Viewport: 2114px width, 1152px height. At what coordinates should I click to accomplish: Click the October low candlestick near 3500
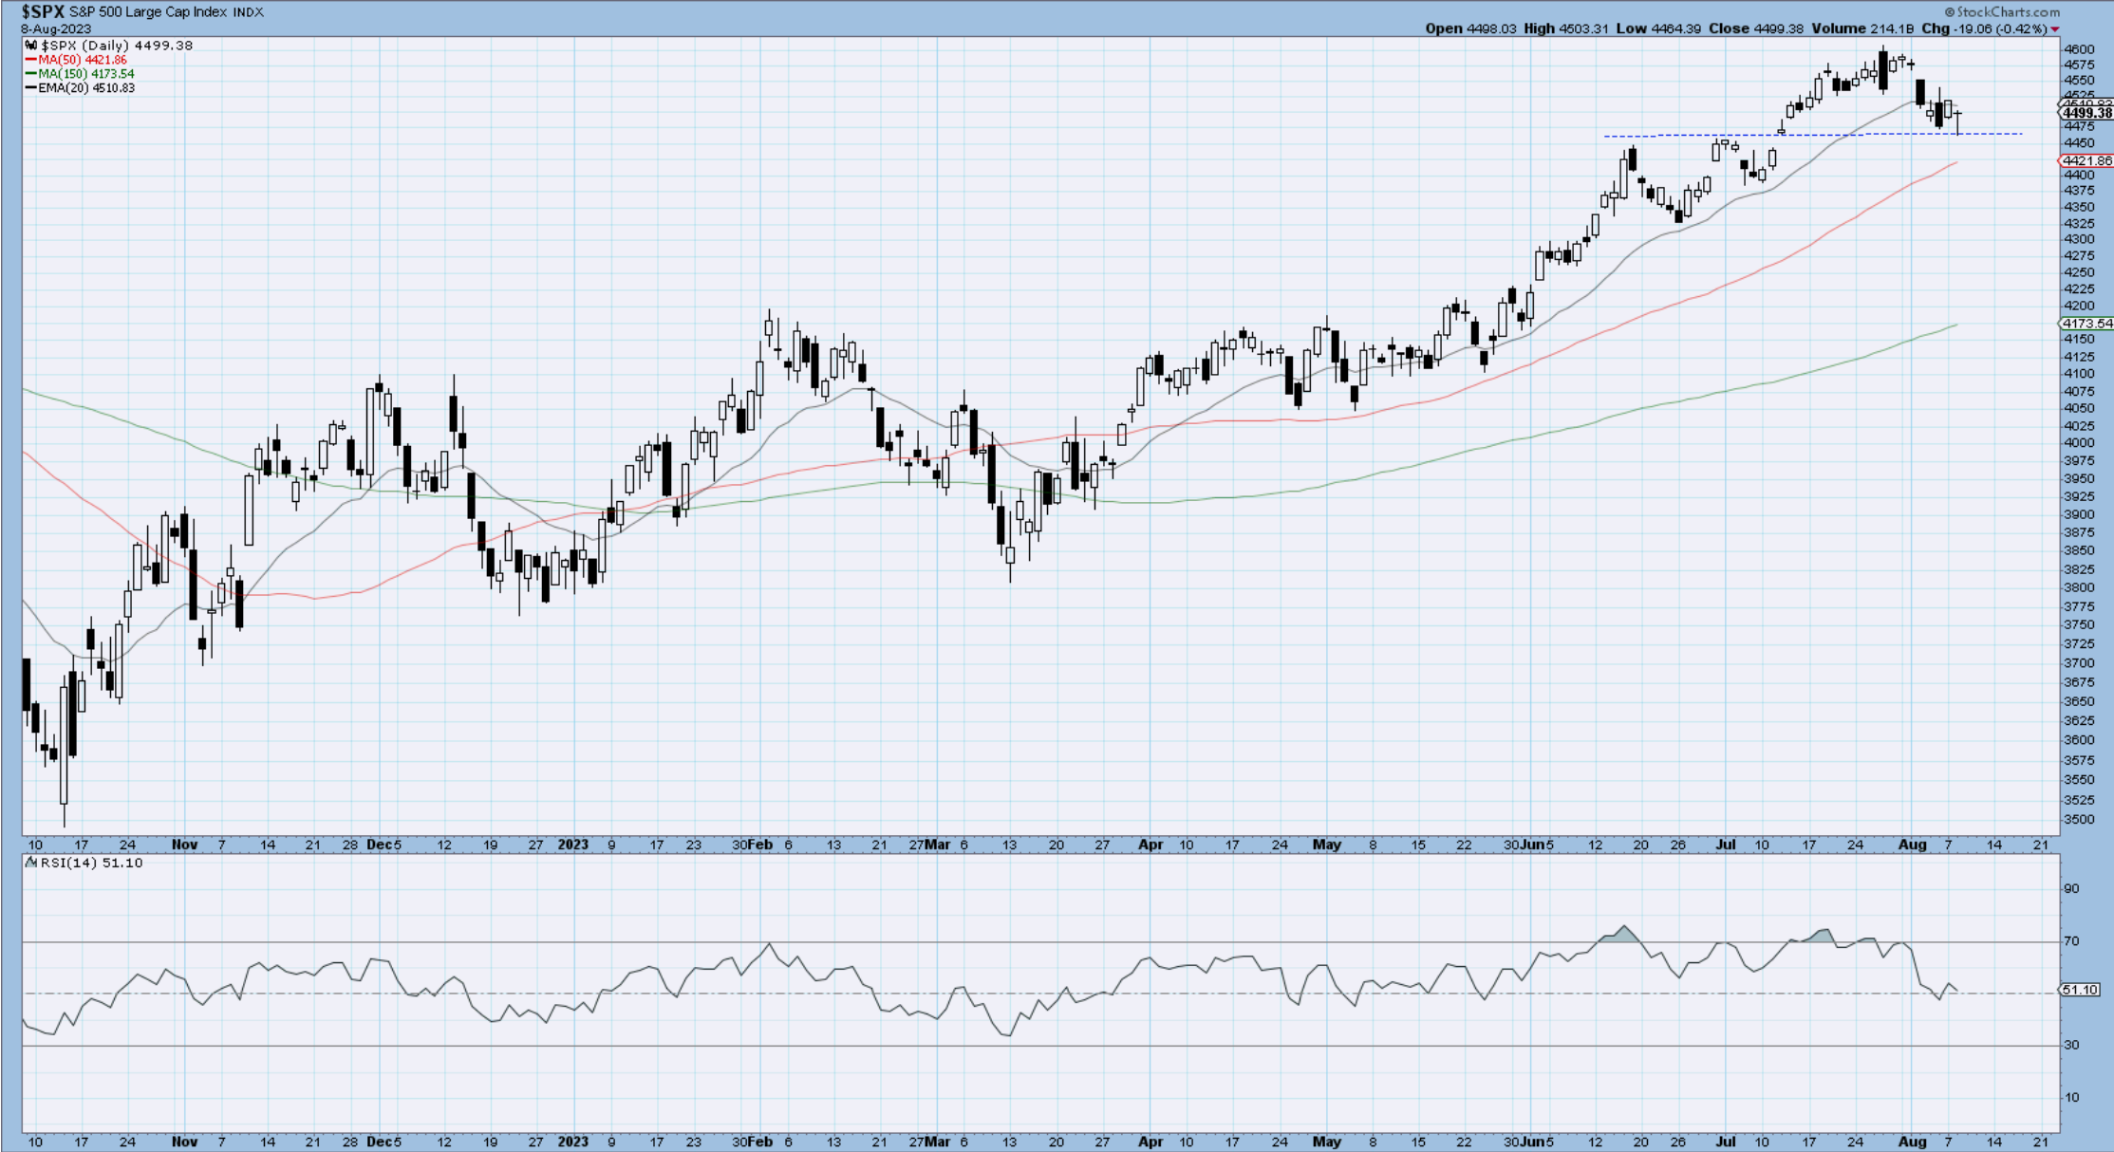(65, 746)
